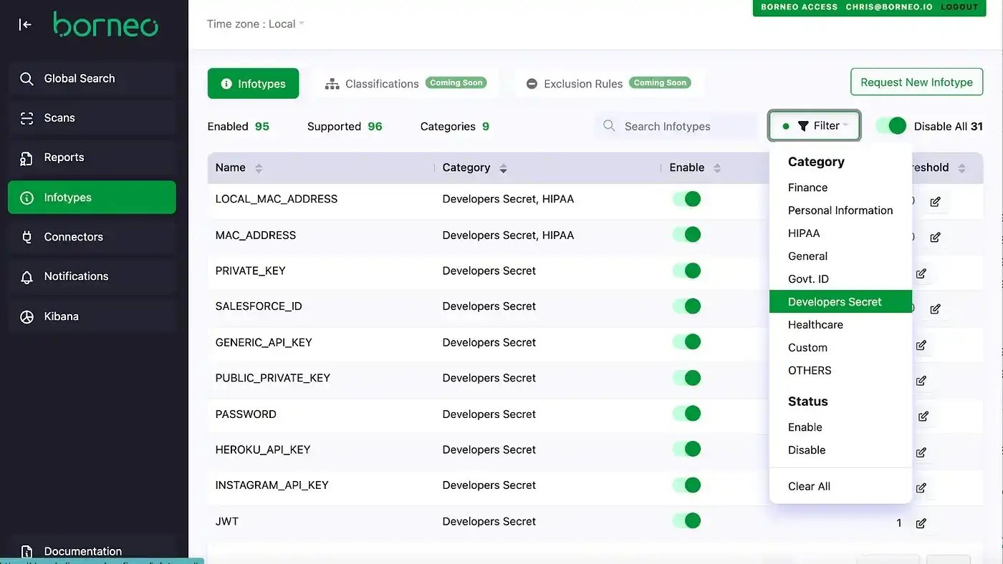The image size is (1003, 564).
Task: Open the Documentation link
Action: [92, 551]
